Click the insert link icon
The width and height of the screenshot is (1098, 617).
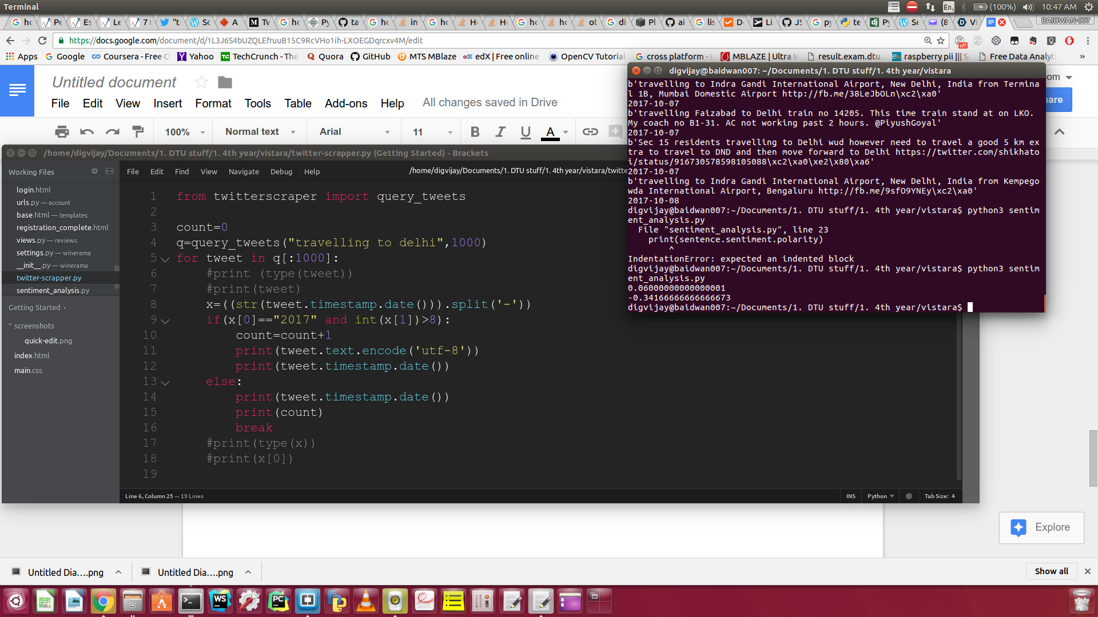click(590, 132)
